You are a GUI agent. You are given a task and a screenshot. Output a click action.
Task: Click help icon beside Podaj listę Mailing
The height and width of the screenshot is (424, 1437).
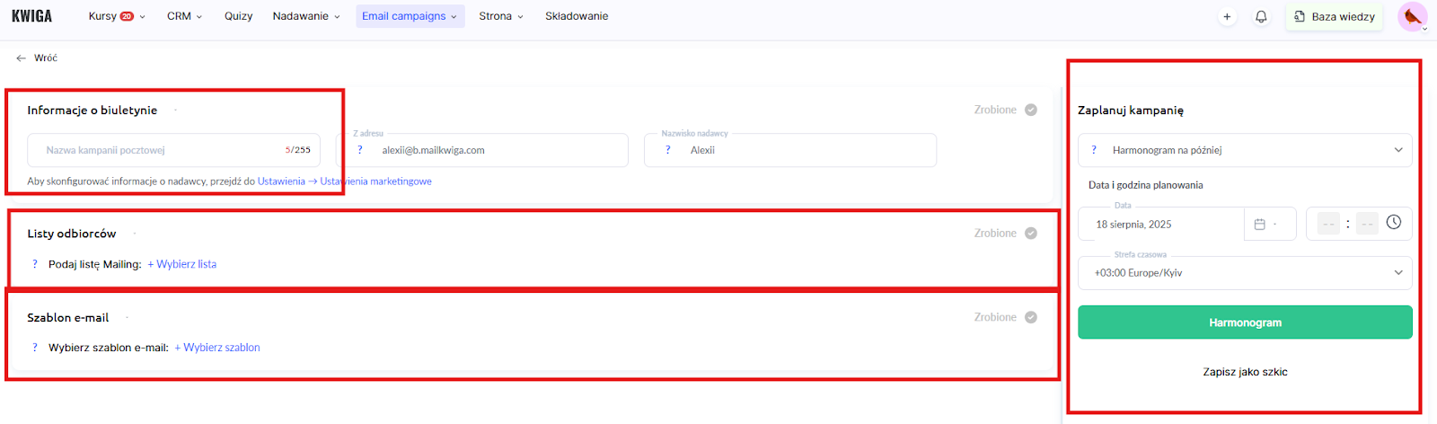35,264
